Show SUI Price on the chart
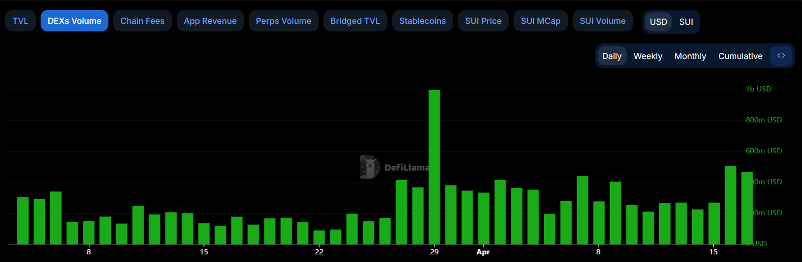Image resolution: width=802 pixels, height=262 pixels. 483,21
